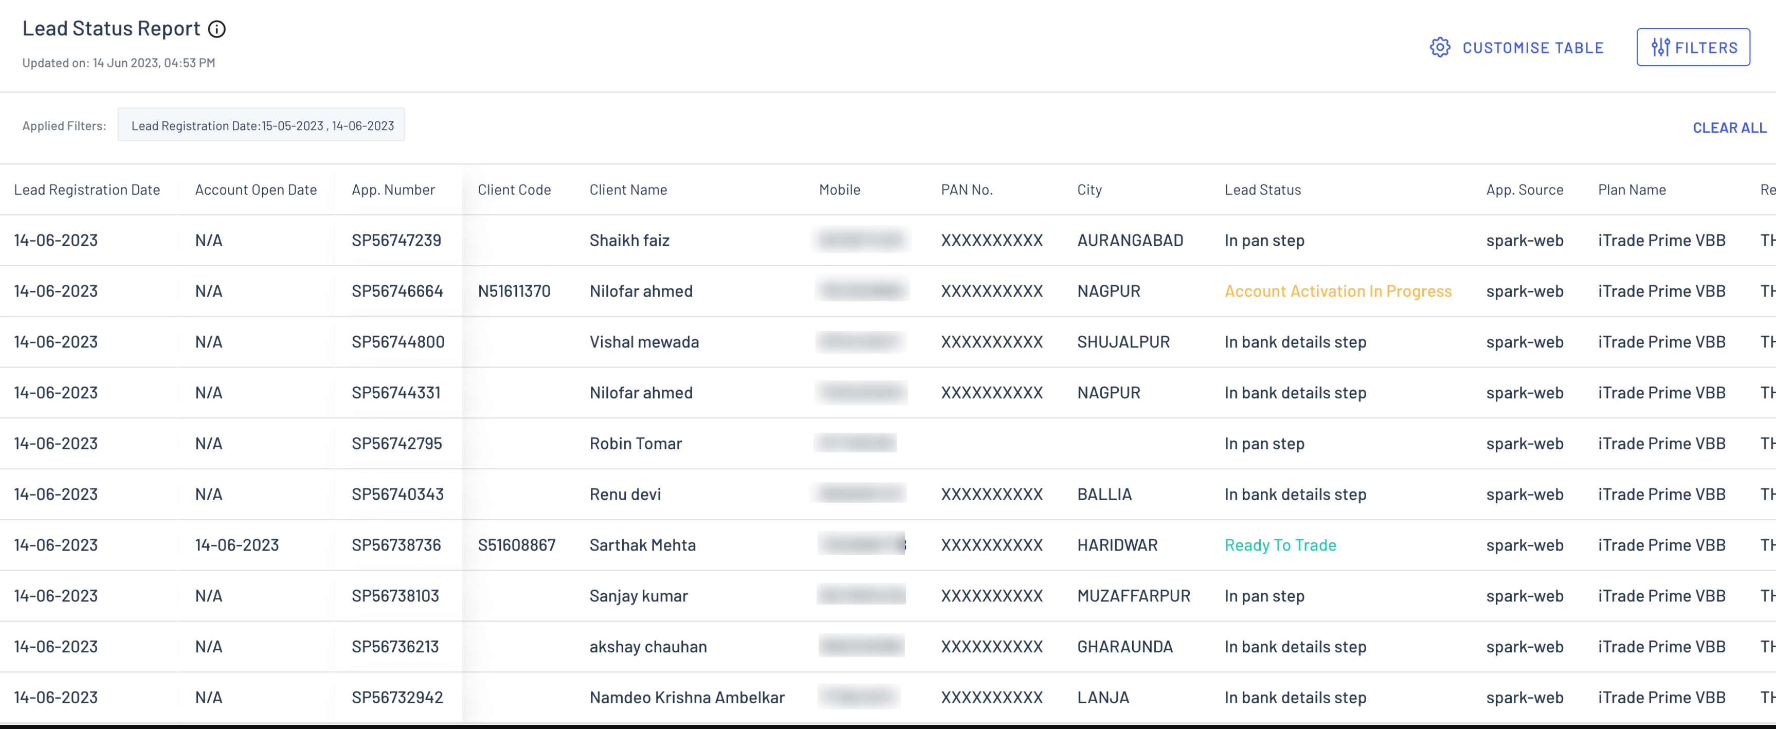Select application number SP56747239
The width and height of the screenshot is (1776, 729).
(396, 241)
